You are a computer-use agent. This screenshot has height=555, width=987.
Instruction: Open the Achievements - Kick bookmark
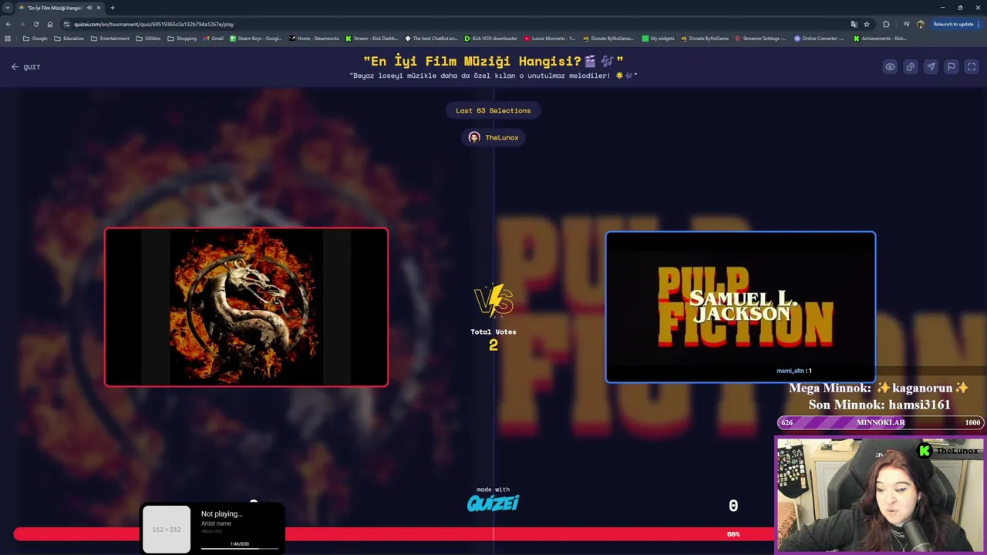881,39
